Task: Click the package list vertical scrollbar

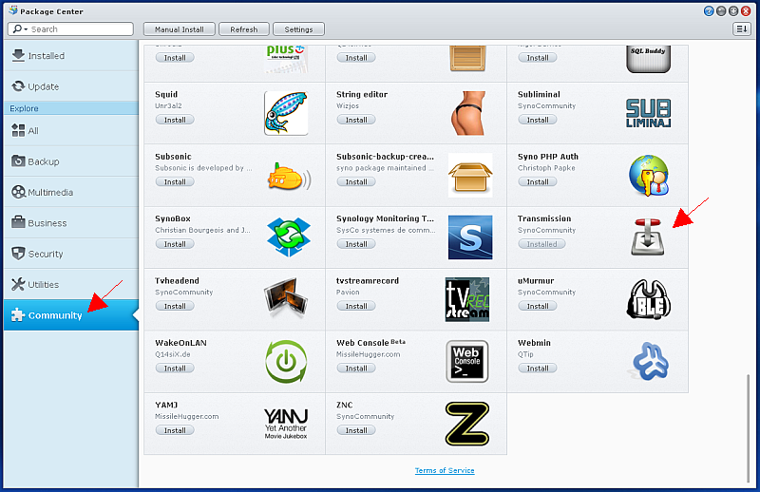Action: click(x=749, y=428)
